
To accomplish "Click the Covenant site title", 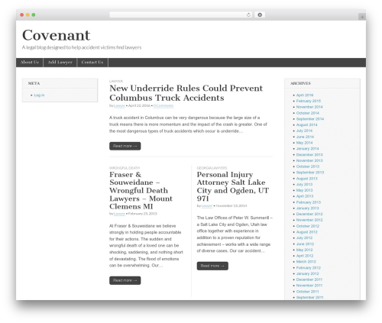I will [56, 35].
